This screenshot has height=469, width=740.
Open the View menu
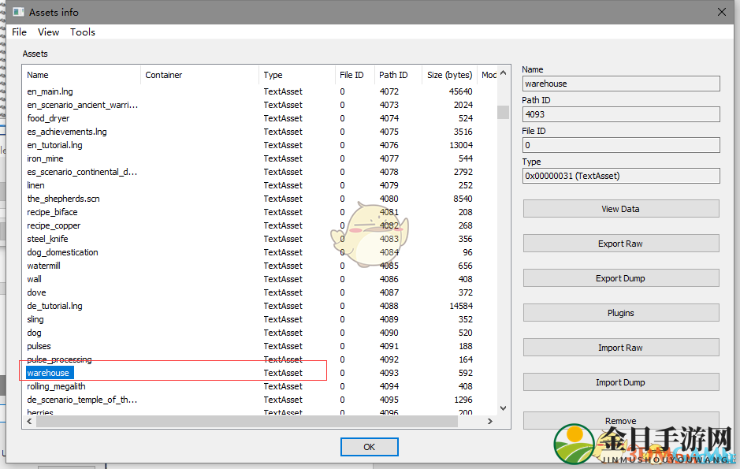[x=48, y=32]
